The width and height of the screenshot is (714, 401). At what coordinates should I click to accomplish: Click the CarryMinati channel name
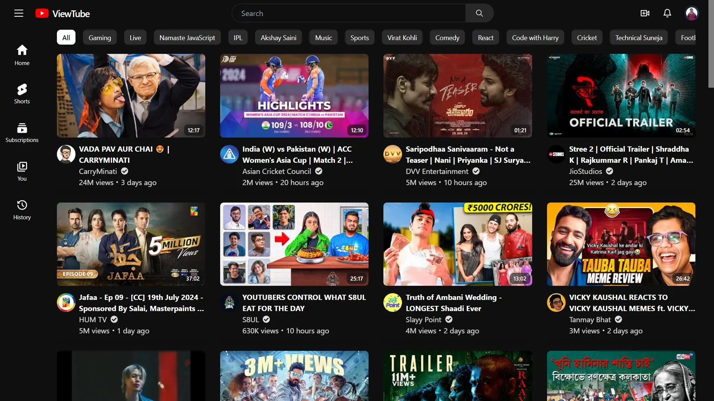(98, 171)
